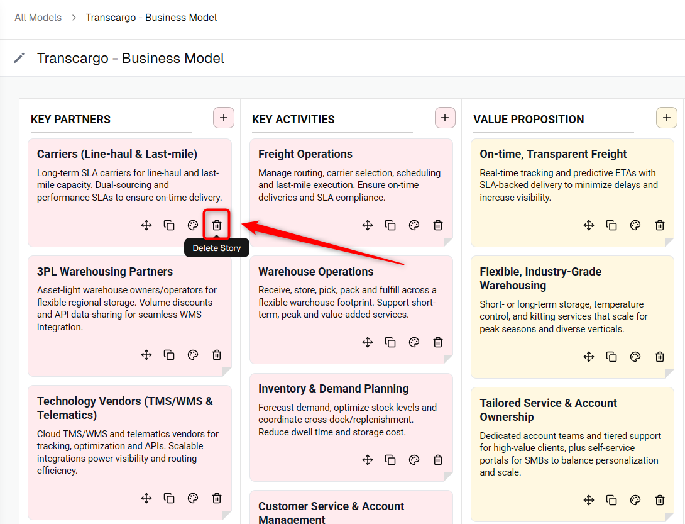This screenshot has width=685, height=524.
Task: Add a new Key Partners story
Action: click(x=224, y=118)
